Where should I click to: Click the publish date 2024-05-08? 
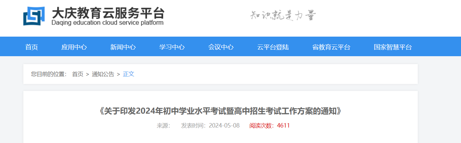[x=224, y=126]
